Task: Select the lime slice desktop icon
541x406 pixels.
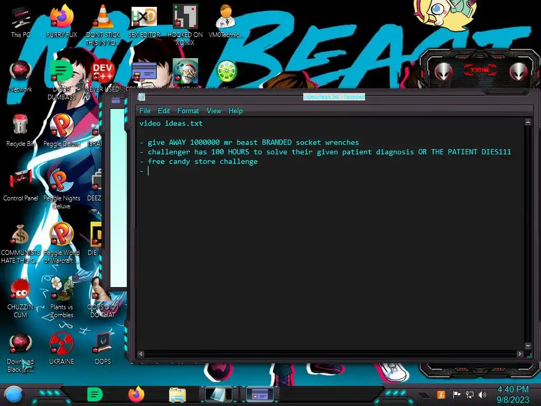Action: 226,72
